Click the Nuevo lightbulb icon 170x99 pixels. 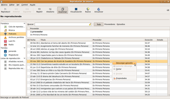(x=88, y=9)
